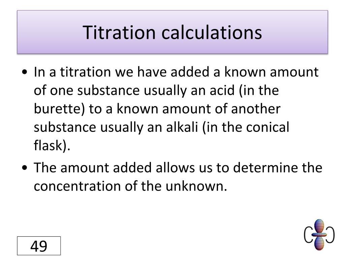Click 'The amount added' sentence start
Viewport: 345px width, 259px height.
click(x=93, y=168)
